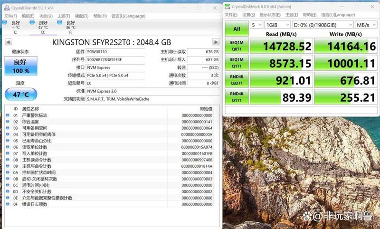Click 14728.52 SEQ1M Q8T1 read result
The image size is (380, 229).
point(281,46)
